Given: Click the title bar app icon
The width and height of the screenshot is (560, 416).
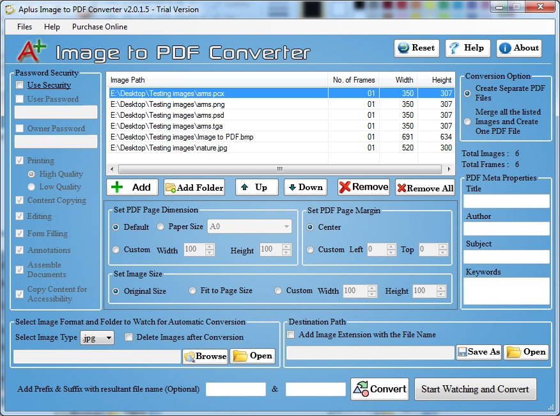Looking at the screenshot, I should [x=10, y=9].
